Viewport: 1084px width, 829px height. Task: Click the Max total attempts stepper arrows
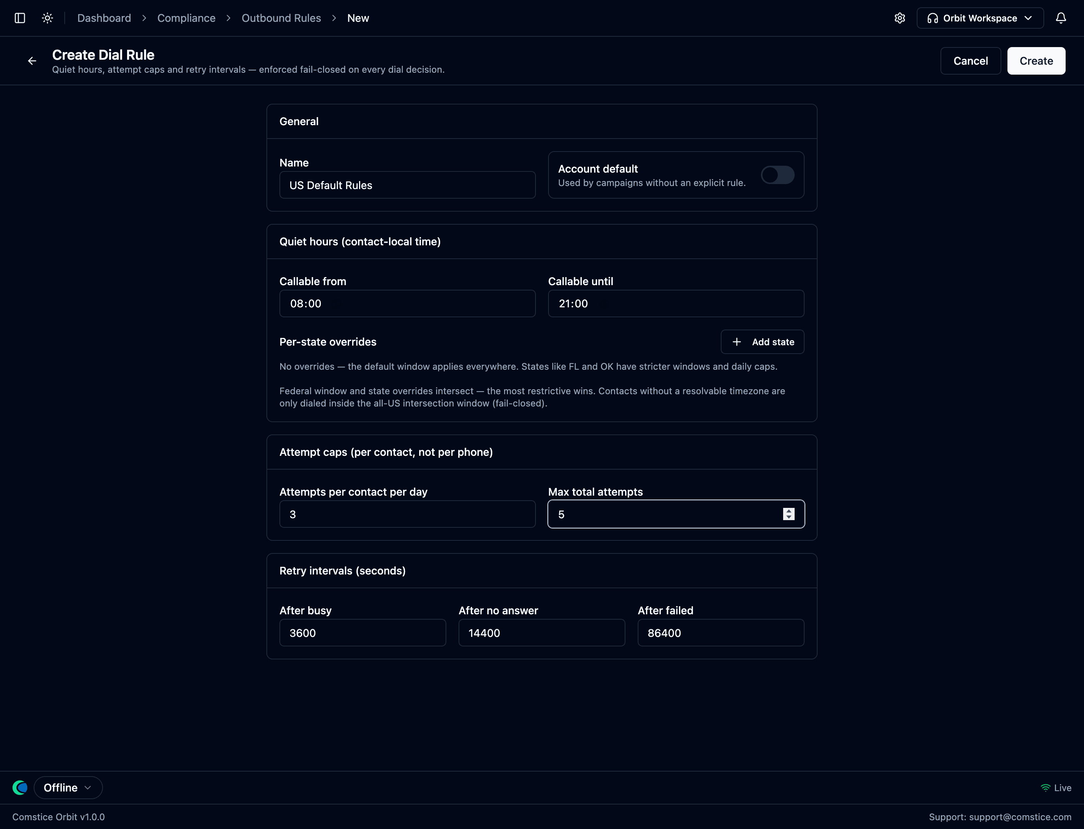pos(789,514)
